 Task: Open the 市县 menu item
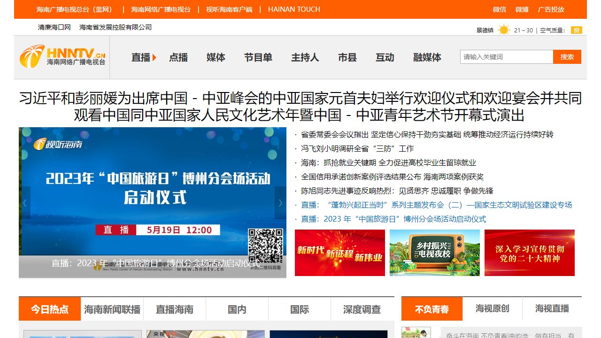click(x=347, y=57)
